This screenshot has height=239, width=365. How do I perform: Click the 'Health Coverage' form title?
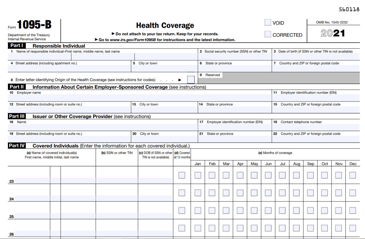(165, 25)
